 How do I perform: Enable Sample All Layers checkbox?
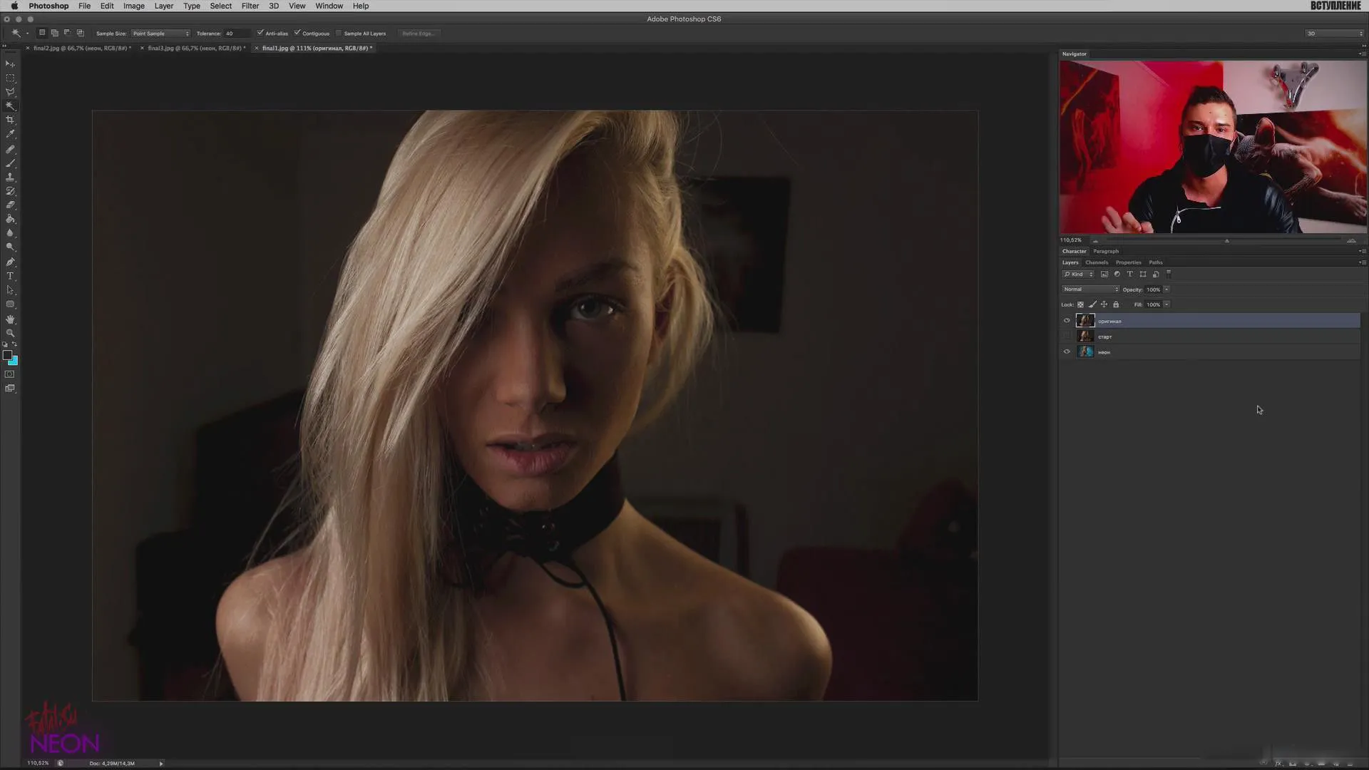coord(339,33)
